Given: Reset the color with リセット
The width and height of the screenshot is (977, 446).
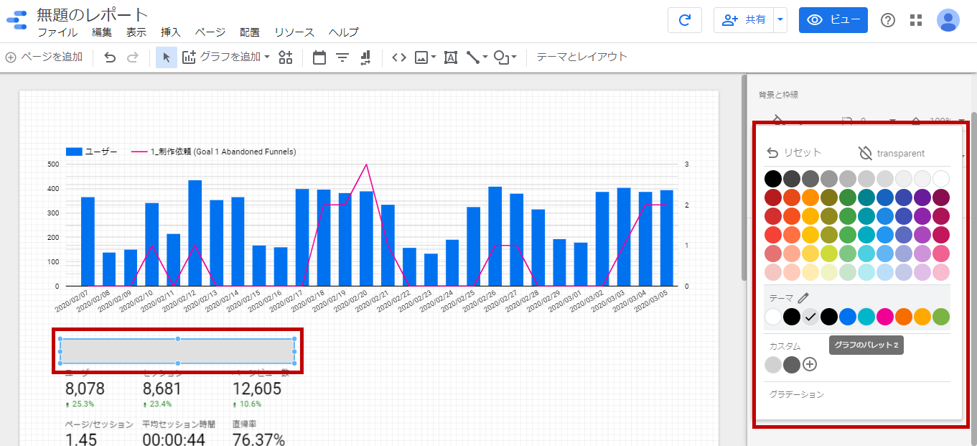Looking at the screenshot, I should [794, 153].
